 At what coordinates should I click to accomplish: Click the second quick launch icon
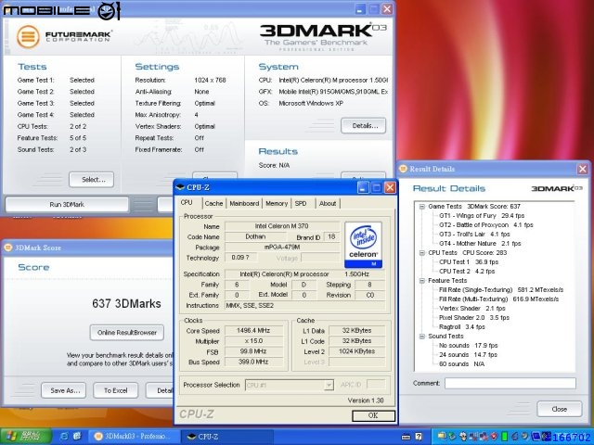tap(77, 437)
